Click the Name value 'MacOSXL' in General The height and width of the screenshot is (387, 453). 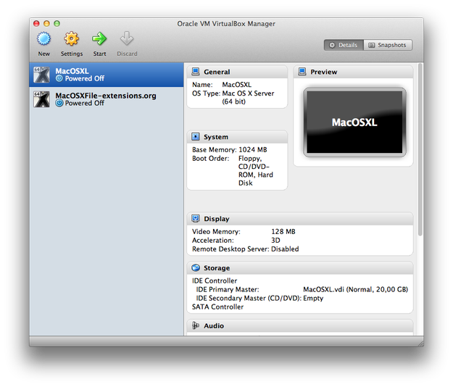[236, 85]
